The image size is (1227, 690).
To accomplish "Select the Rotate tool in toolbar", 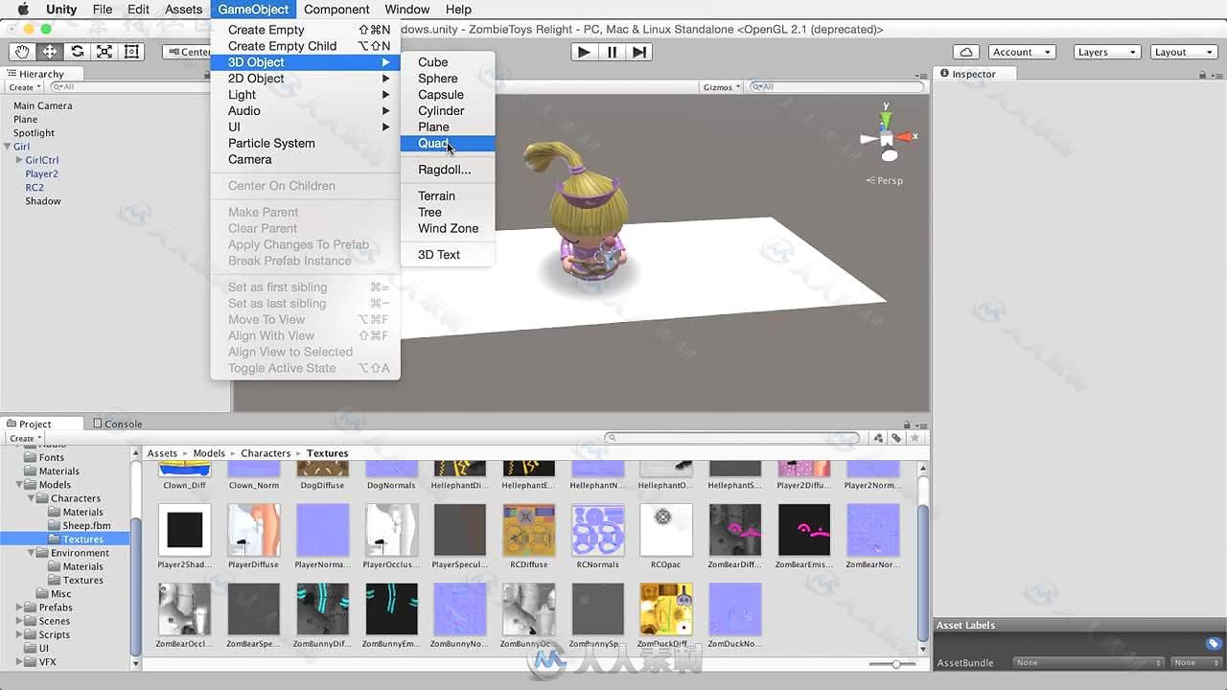I will [77, 52].
